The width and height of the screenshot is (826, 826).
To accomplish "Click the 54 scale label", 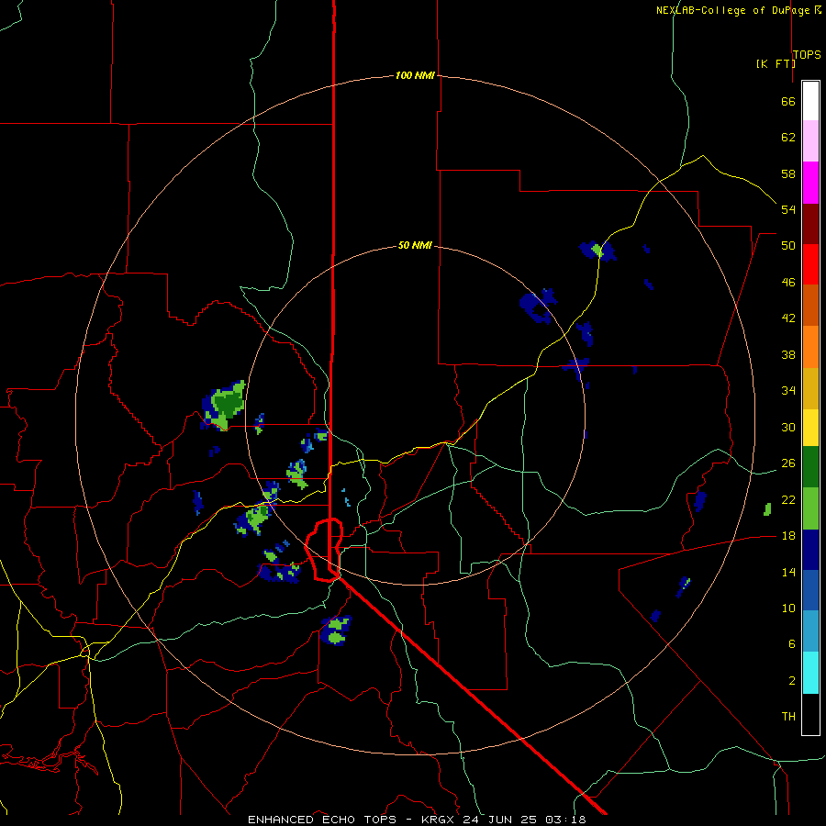I will click(x=788, y=210).
